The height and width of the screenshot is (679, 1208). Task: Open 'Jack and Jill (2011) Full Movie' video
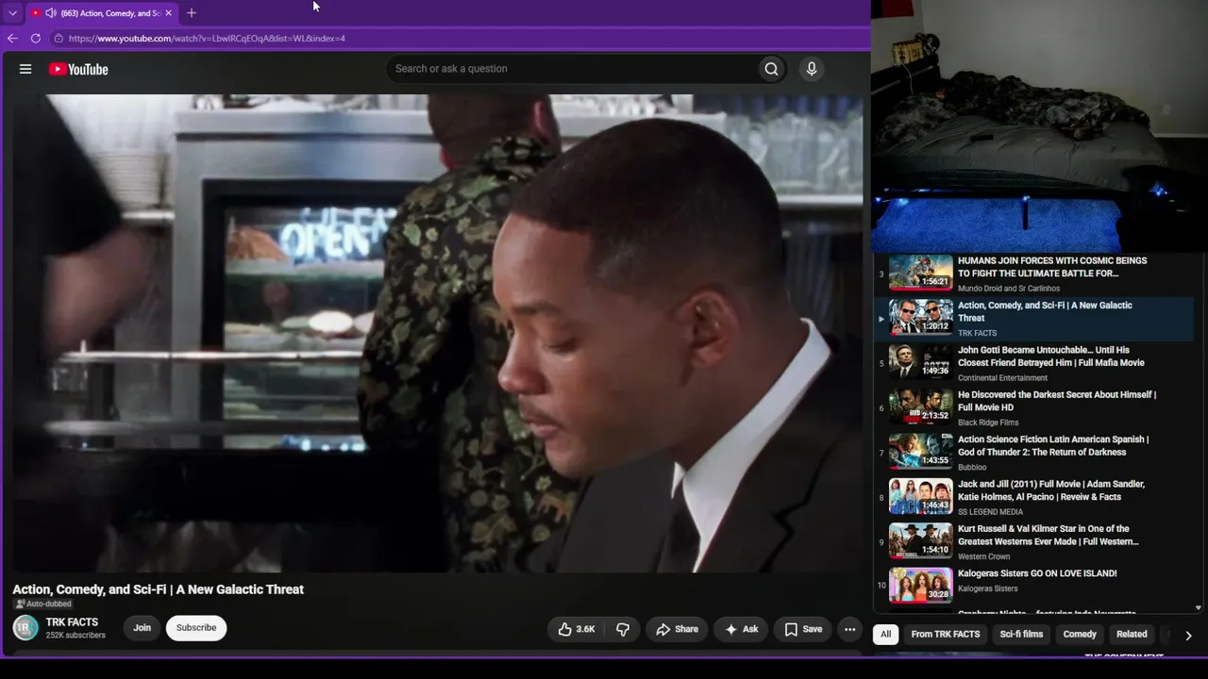tap(1051, 490)
